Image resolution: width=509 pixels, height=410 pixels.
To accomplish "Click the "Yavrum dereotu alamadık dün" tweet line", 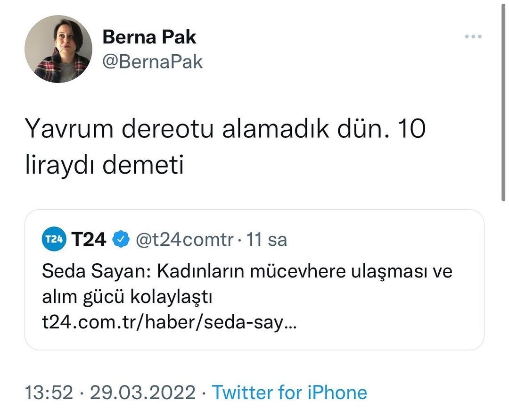I will pos(189,128).
